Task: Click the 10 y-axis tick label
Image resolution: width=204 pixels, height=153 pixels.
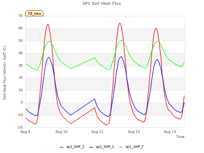Action: tap(20, 90)
